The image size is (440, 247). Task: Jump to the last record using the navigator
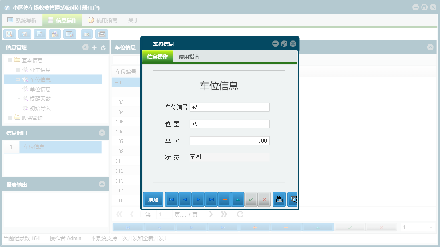211,199
